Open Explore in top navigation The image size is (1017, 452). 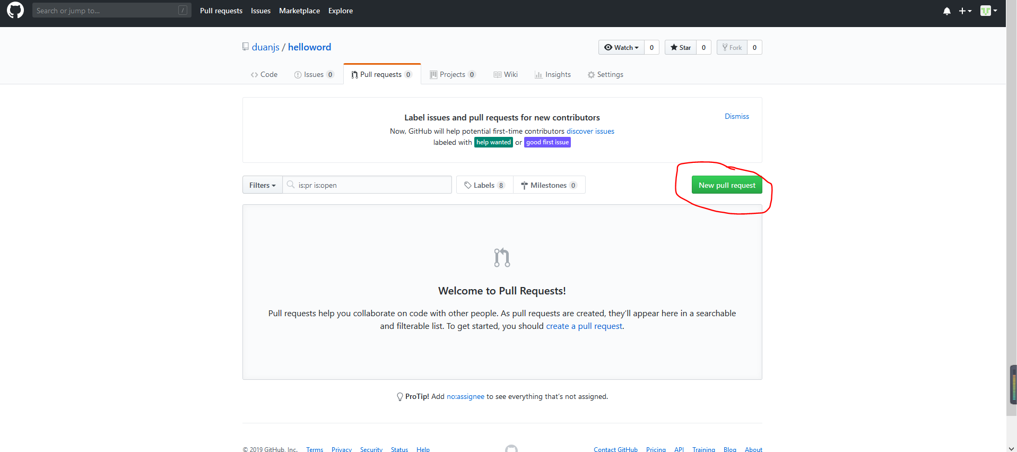341,11
